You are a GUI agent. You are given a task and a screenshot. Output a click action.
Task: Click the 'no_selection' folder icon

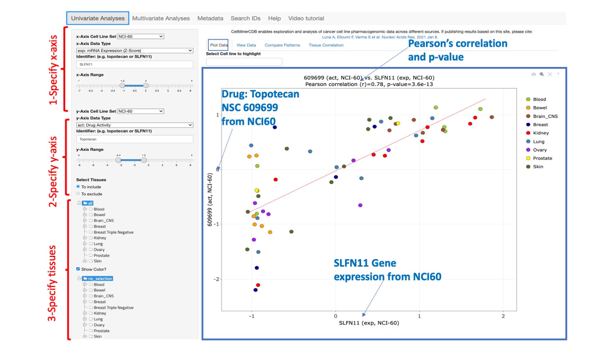[x=85, y=279]
